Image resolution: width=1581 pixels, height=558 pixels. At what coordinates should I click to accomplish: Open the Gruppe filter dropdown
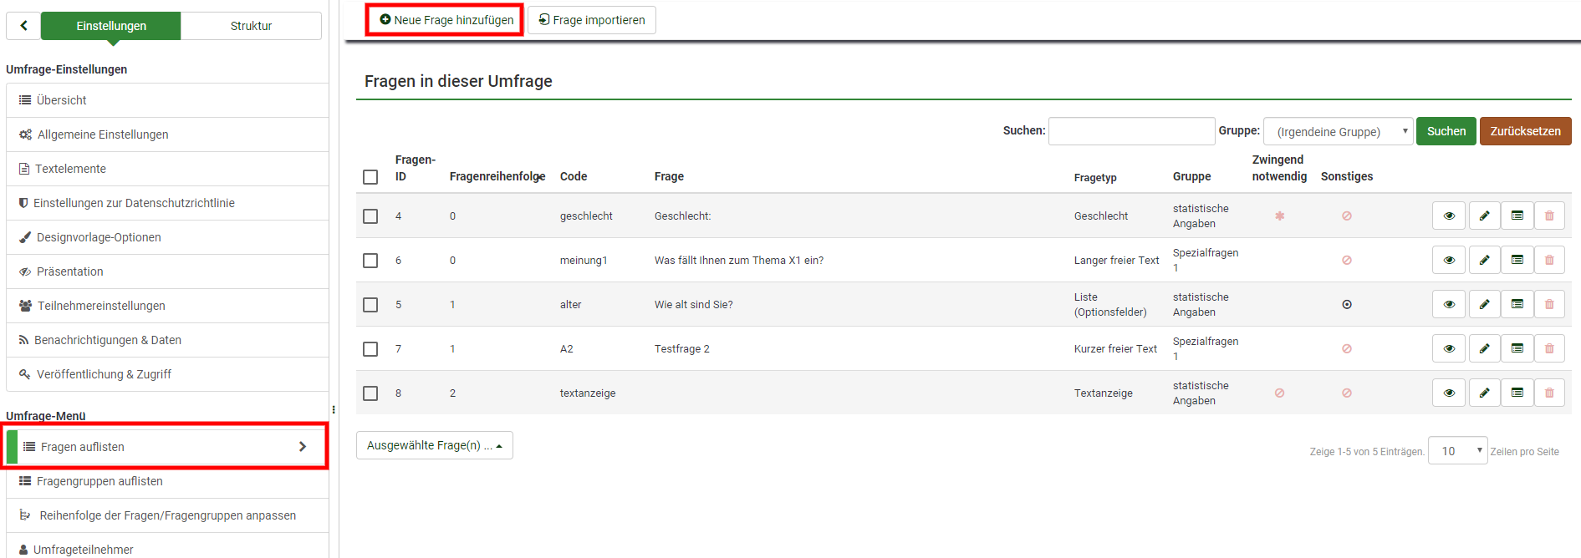coord(1337,132)
